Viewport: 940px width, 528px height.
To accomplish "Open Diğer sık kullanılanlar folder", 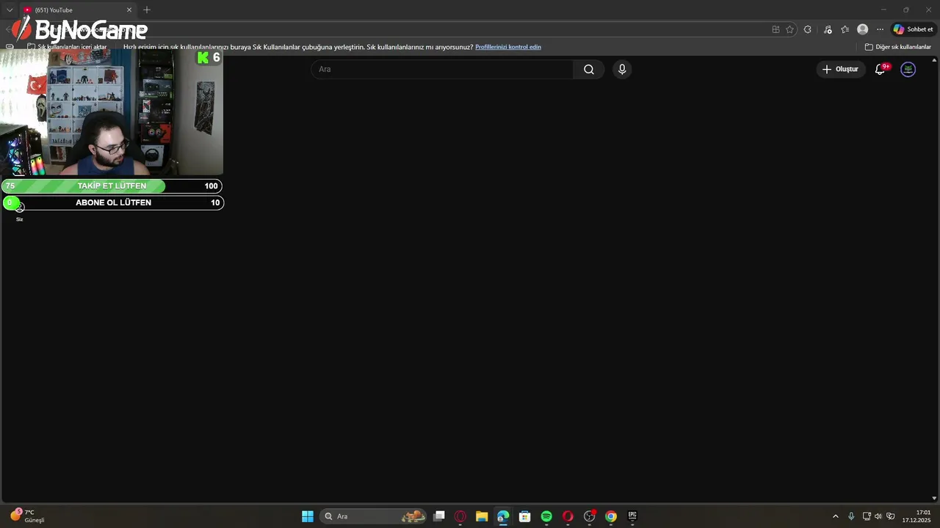I will (897, 47).
